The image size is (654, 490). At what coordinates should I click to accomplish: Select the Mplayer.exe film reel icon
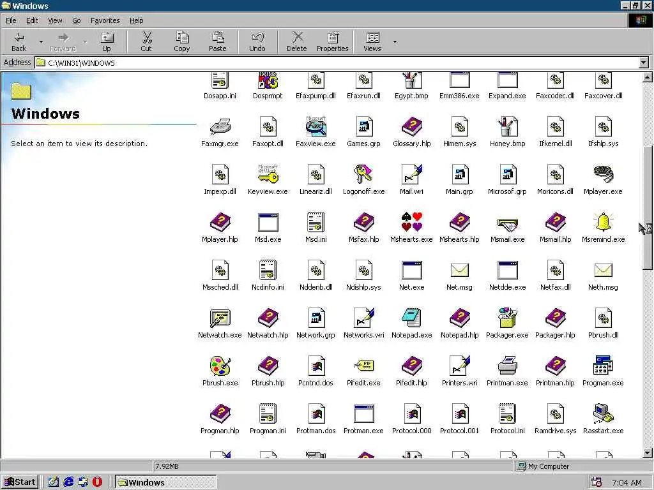[603, 174]
